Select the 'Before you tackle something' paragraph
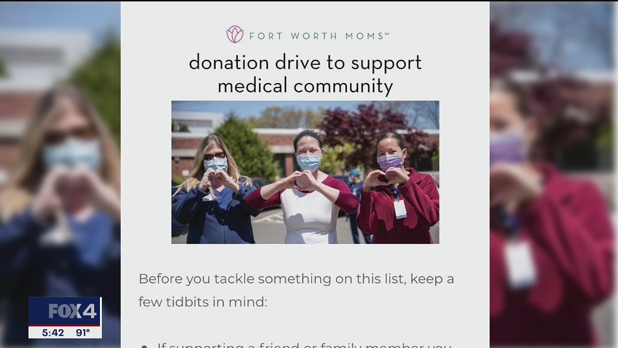 coord(296,290)
